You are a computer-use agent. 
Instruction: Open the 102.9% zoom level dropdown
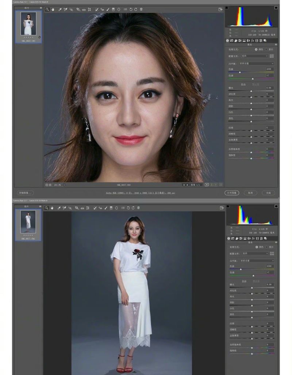[64, 185]
